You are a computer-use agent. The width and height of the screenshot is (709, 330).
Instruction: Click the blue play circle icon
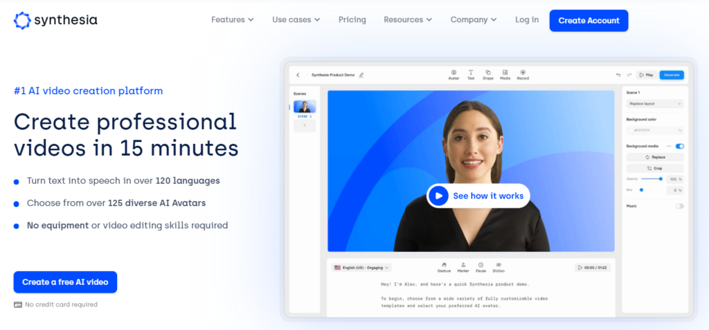[438, 196]
